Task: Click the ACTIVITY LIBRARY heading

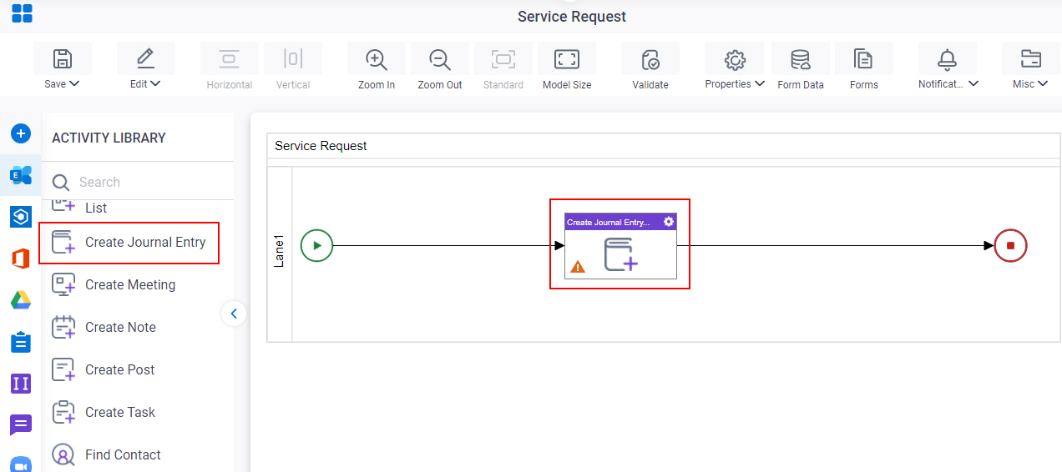Action: tap(109, 138)
